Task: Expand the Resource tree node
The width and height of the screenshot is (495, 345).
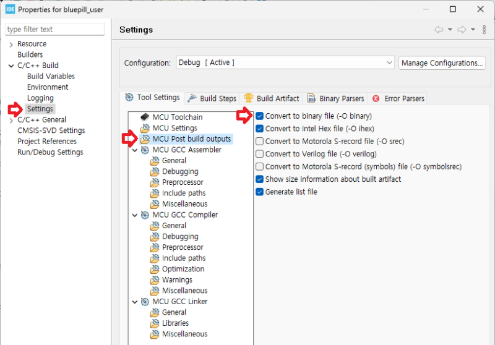Action: (x=11, y=44)
